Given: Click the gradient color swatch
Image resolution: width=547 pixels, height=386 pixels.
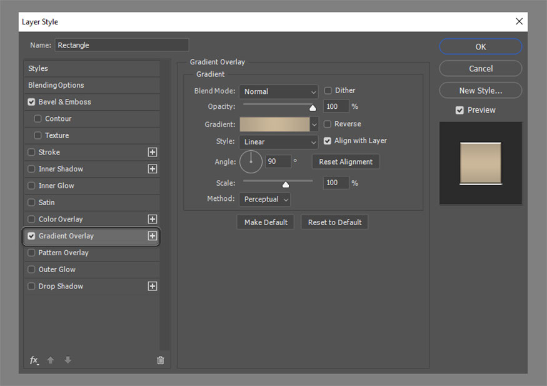Looking at the screenshot, I should click(x=274, y=124).
